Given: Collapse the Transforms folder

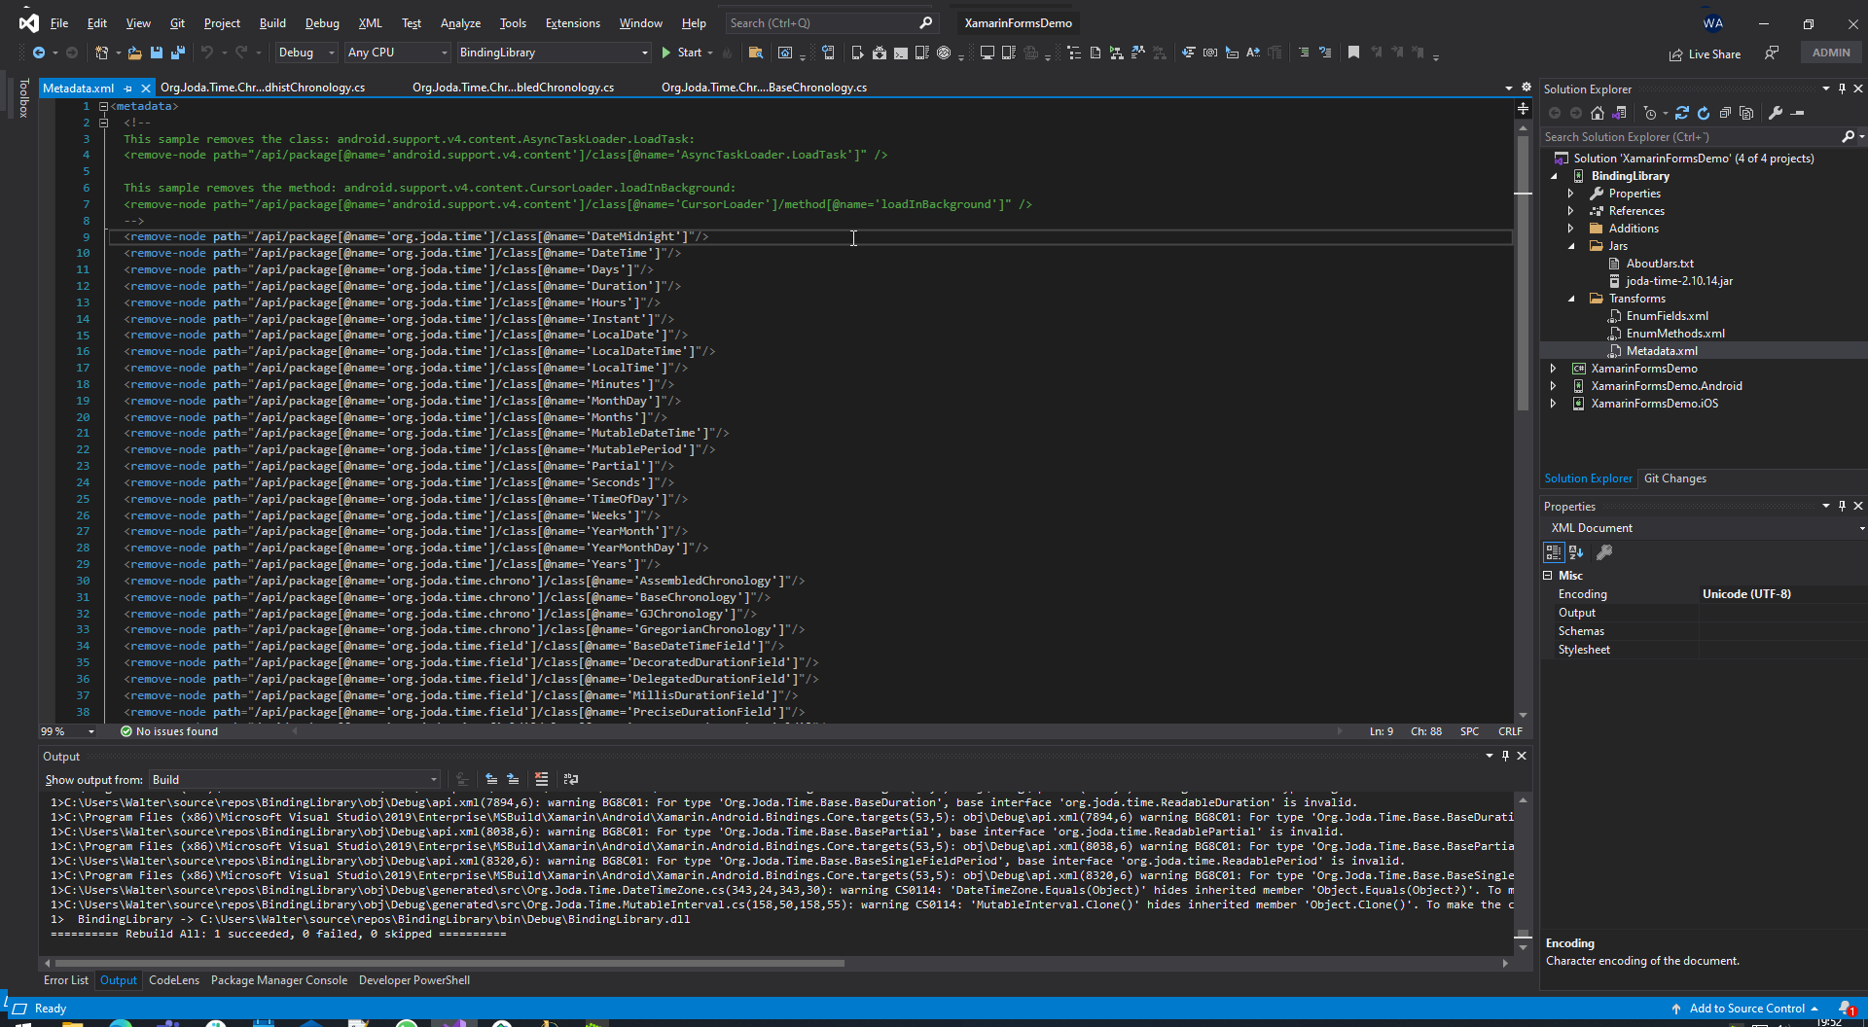Looking at the screenshot, I should pyautogui.click(x=1571, y=299).
